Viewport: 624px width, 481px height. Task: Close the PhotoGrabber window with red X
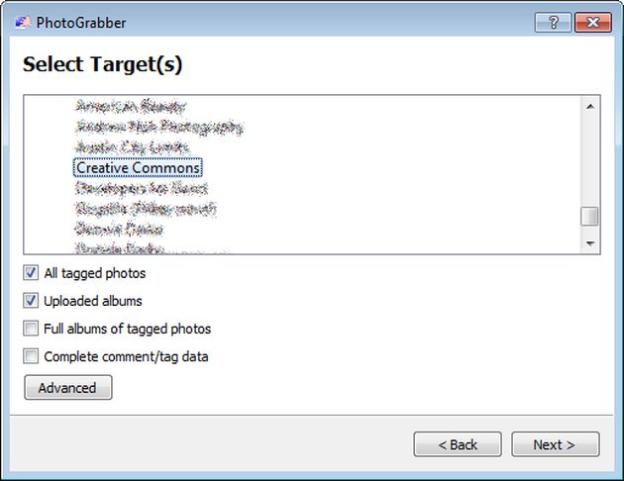[x=593, y=22]
